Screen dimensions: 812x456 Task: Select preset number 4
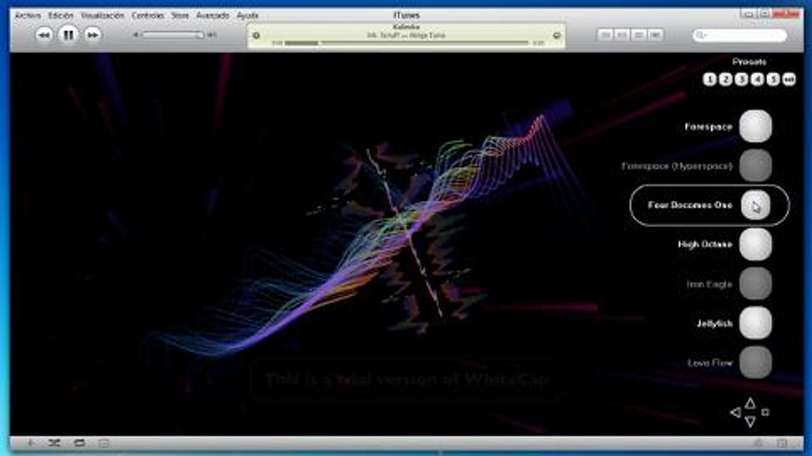(757, 79)
